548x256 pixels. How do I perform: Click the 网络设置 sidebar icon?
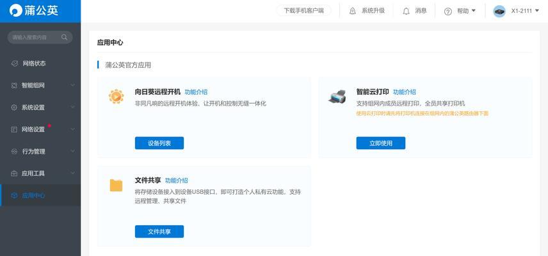pyautogui.click(x=14, y=129)
